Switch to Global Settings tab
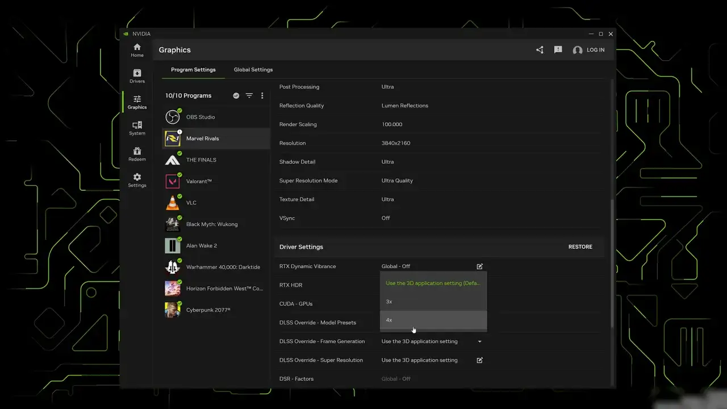This screenshot has width=727, height=409. pos(253,70)
